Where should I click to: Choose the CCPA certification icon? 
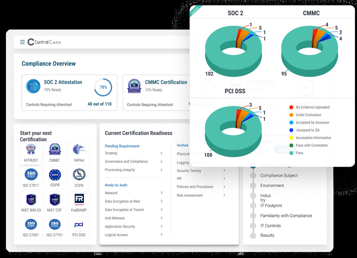pos(79,174)
